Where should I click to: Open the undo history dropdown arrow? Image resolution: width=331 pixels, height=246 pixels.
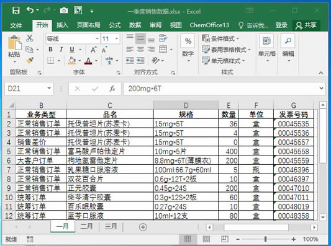coord(38,10)
